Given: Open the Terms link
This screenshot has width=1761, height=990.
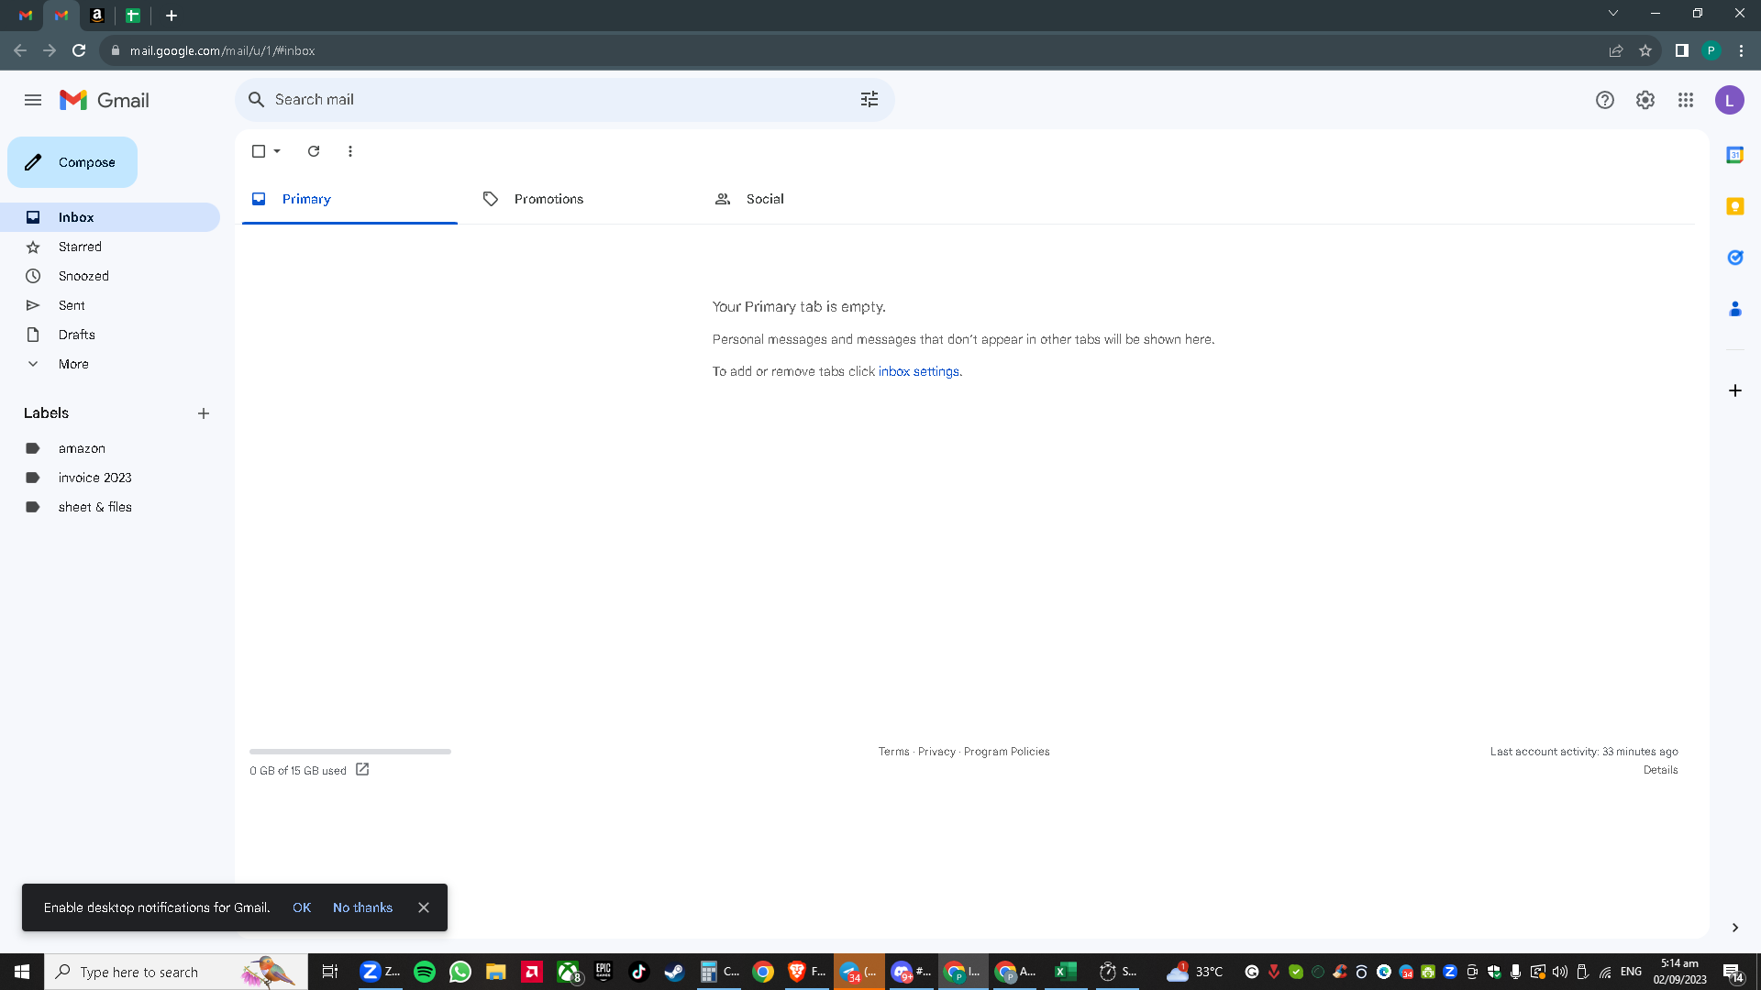Looking at the screenshot, I should (894, 752).
